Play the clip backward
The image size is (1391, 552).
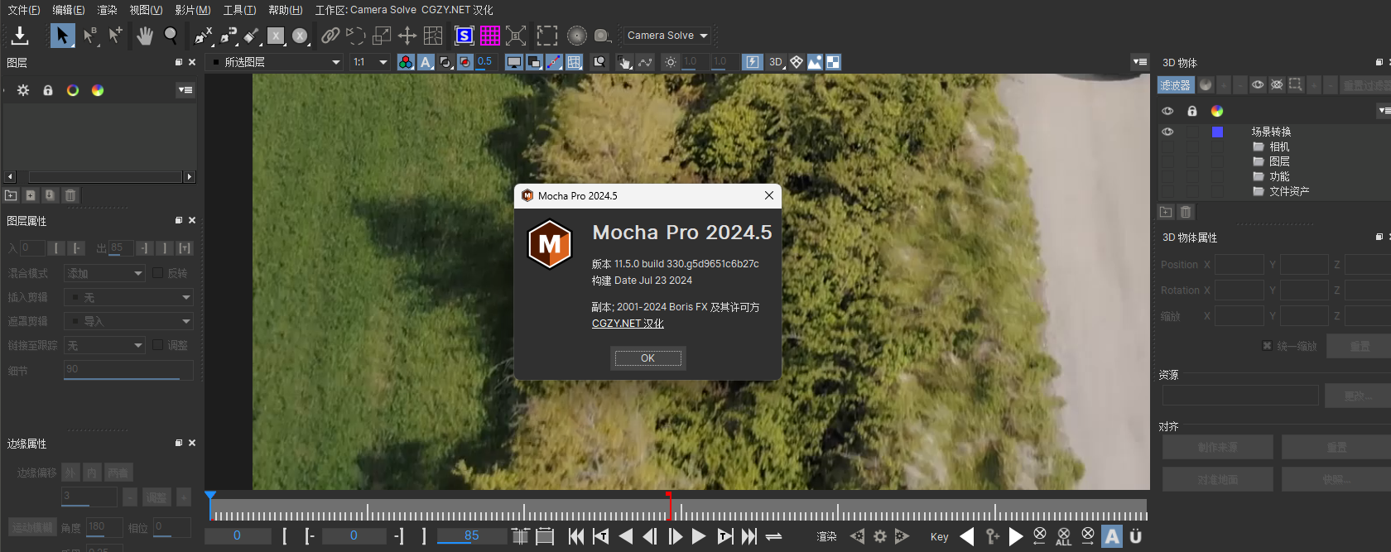point(626,536)
